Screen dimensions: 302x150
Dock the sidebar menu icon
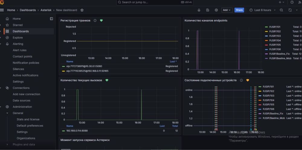point(51,19)
